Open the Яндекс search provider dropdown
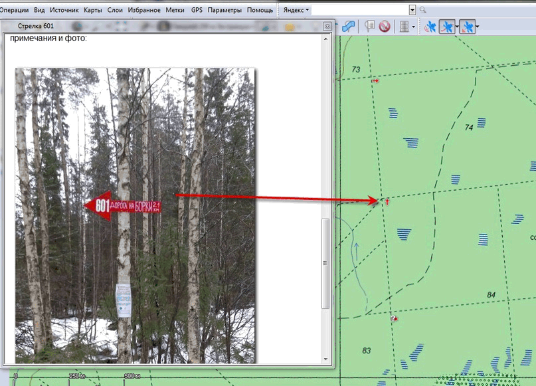The height and width of the screenshot is (386, 536). [x=296, y=11]
